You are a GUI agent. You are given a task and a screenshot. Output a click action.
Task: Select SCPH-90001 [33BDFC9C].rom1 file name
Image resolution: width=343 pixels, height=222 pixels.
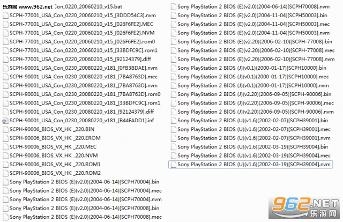(x=85, y=103)
